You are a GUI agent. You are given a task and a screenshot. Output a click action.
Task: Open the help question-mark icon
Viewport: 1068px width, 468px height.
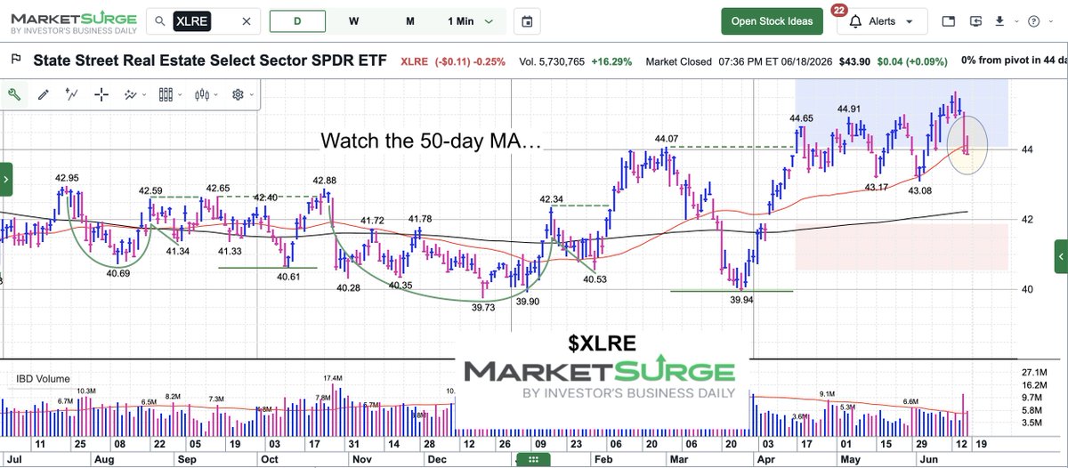click(1033, 21)
